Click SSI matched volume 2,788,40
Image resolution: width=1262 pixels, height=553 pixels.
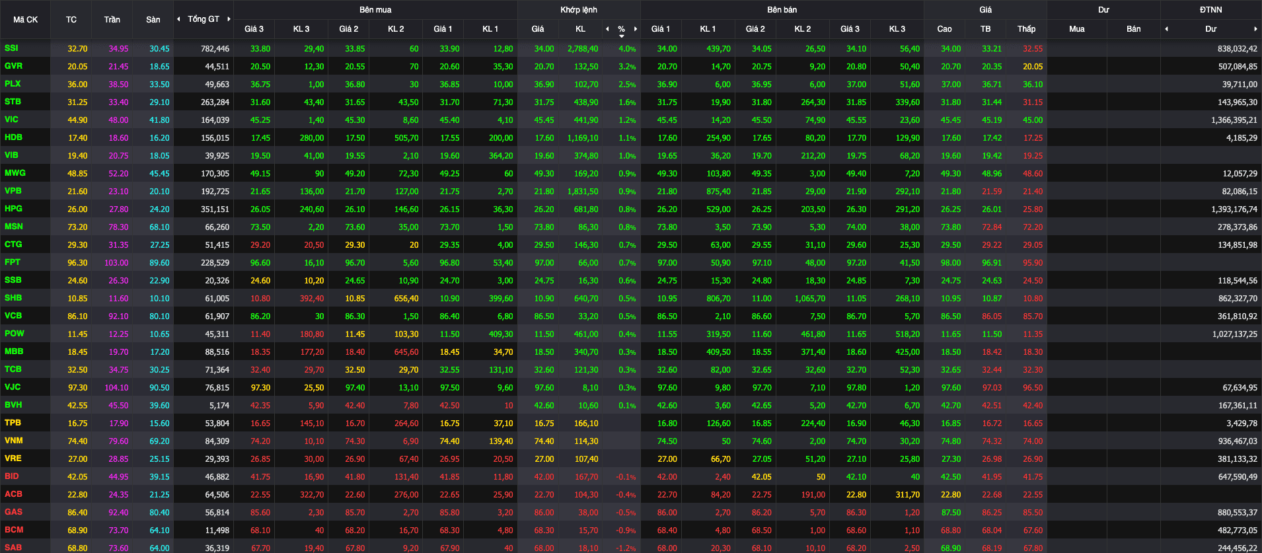coord(583,49)
